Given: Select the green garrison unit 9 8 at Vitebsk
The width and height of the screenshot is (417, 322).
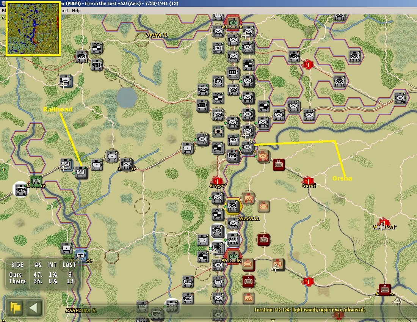Looking at the screenshot, I should coord(233,24).
